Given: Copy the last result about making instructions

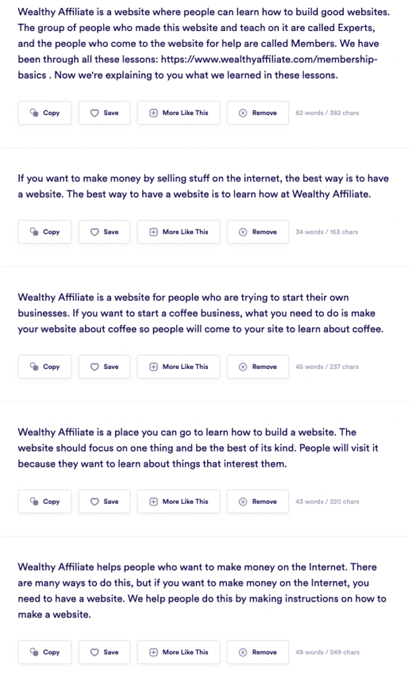Looking at the screenshot, I should [x=44, y=652].
